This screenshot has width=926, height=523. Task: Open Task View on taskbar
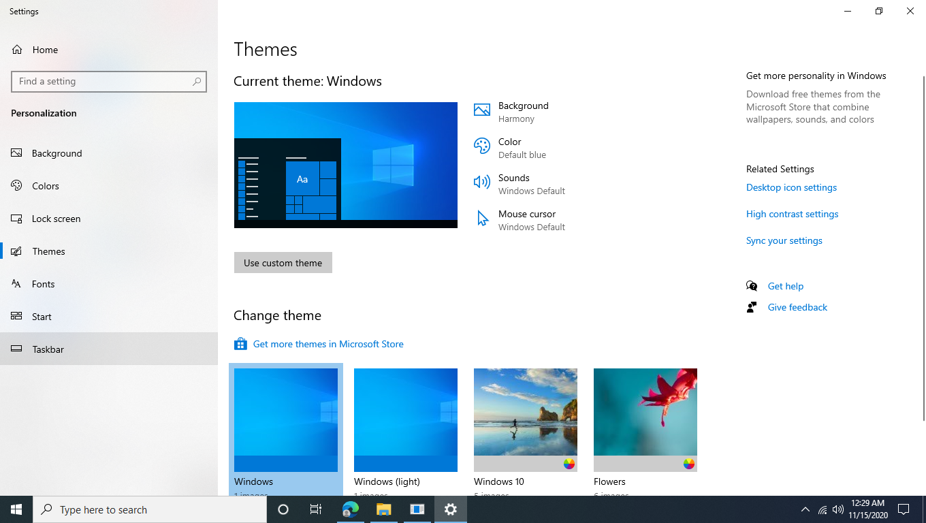[x=316, y=509]
